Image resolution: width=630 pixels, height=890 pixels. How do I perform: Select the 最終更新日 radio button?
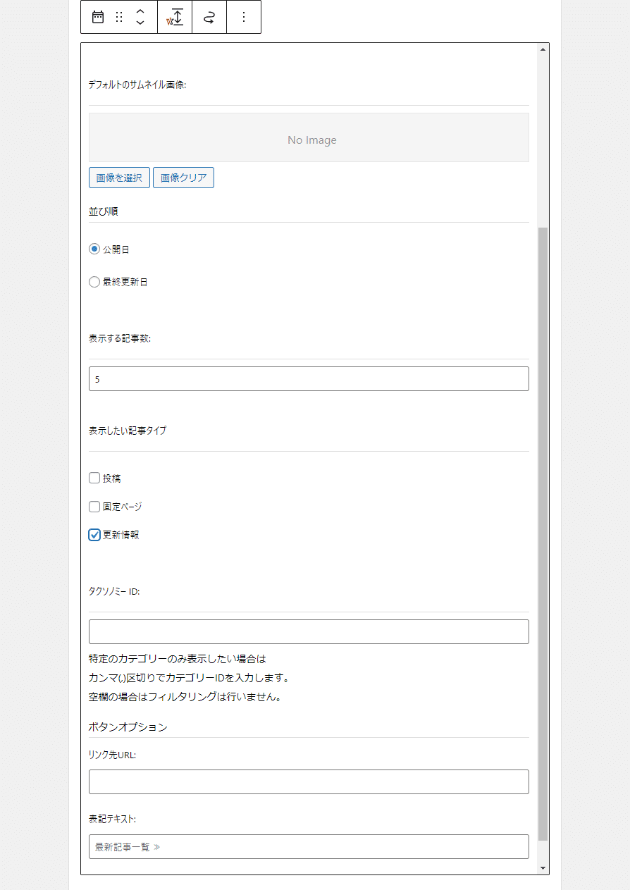(x=94, y=282)
